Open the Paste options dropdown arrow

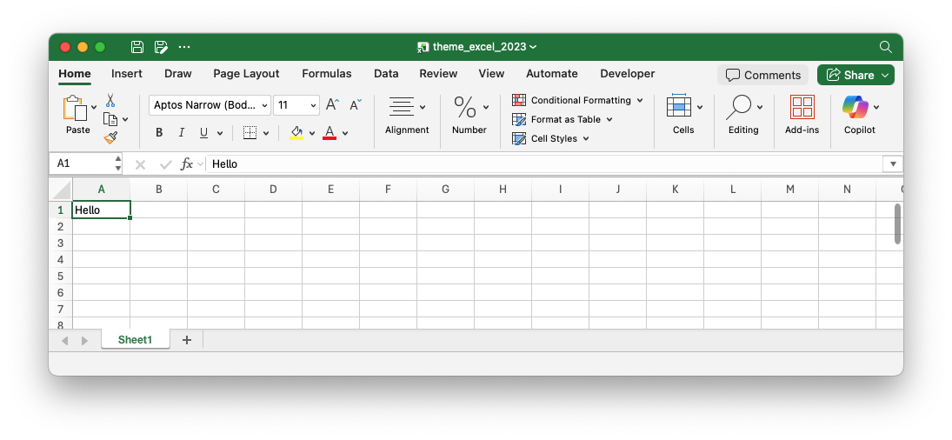click(94, 108)
